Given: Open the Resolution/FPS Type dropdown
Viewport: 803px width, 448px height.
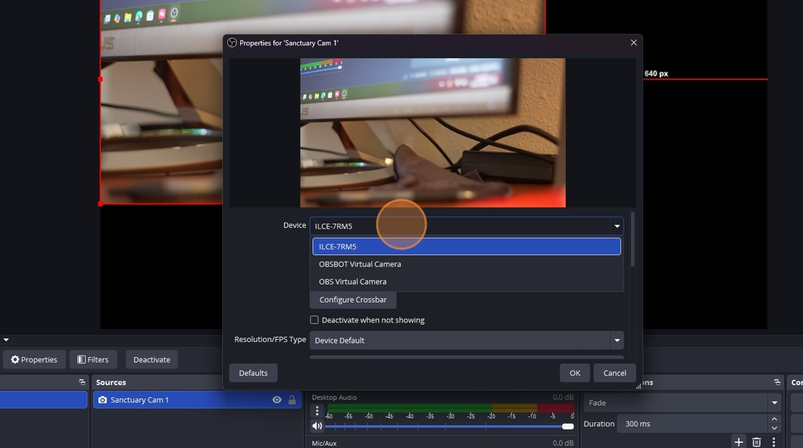Looking at the screenshot, I should point(467,340).
